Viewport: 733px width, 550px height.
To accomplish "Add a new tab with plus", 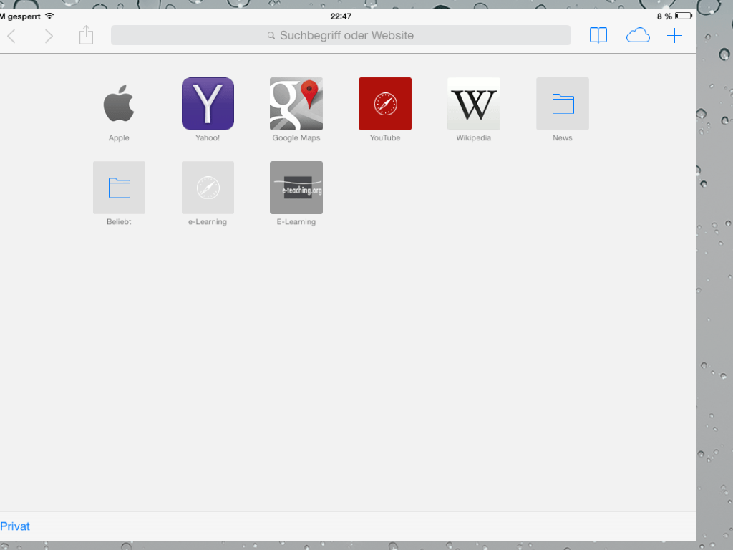I will pos(674,35).
